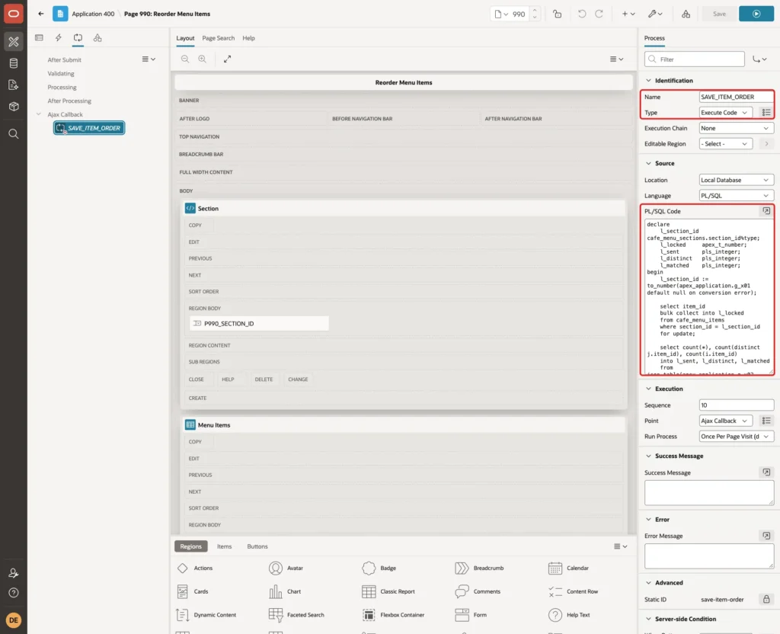Open Administration user icon in sidebar
The height and width of the screenshot is (634, 780).
click(x=14, y=573)
